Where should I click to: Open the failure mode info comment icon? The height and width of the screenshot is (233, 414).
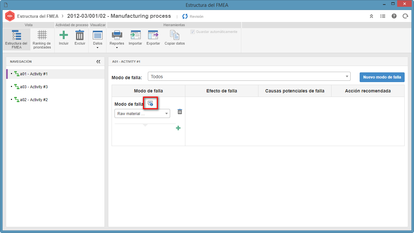[x=150, y=103]
